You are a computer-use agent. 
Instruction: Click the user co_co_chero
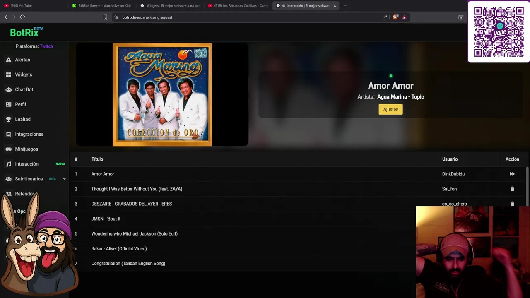[x=454, y=204]
